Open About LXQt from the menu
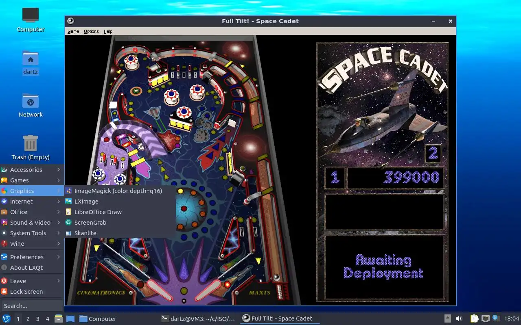 click(32, 268)
